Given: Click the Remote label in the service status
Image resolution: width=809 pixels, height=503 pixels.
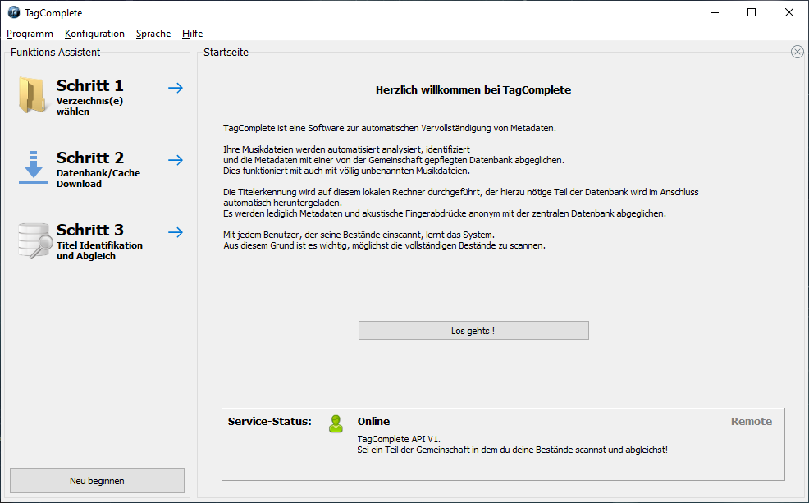Looking at the screenshot, I should coord(752,422).
